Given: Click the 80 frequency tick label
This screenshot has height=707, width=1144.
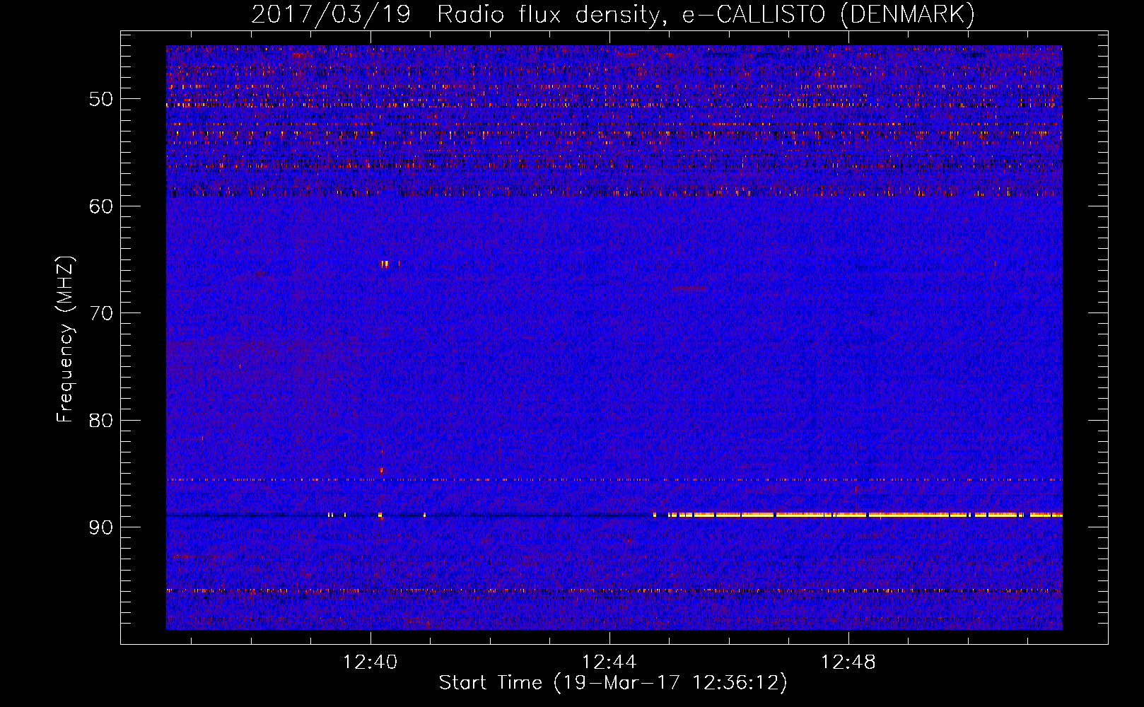Looking at the screenshot, I should pyautogui.click(x=101, y=421).
